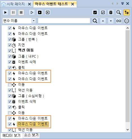
Task: Start the macro with the solid Play button
Action: click(5, 12)
